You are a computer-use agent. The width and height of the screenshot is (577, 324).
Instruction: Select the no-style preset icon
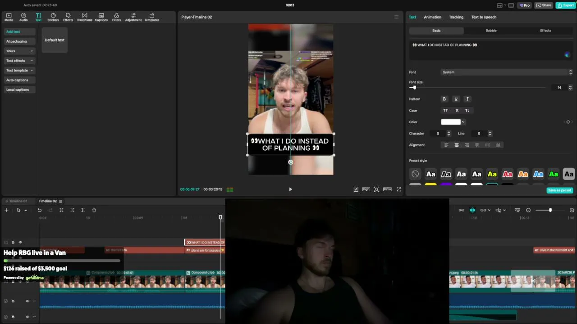tap(415, 174)
